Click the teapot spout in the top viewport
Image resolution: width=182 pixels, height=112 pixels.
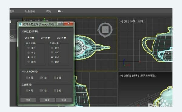tap(103, 47)
